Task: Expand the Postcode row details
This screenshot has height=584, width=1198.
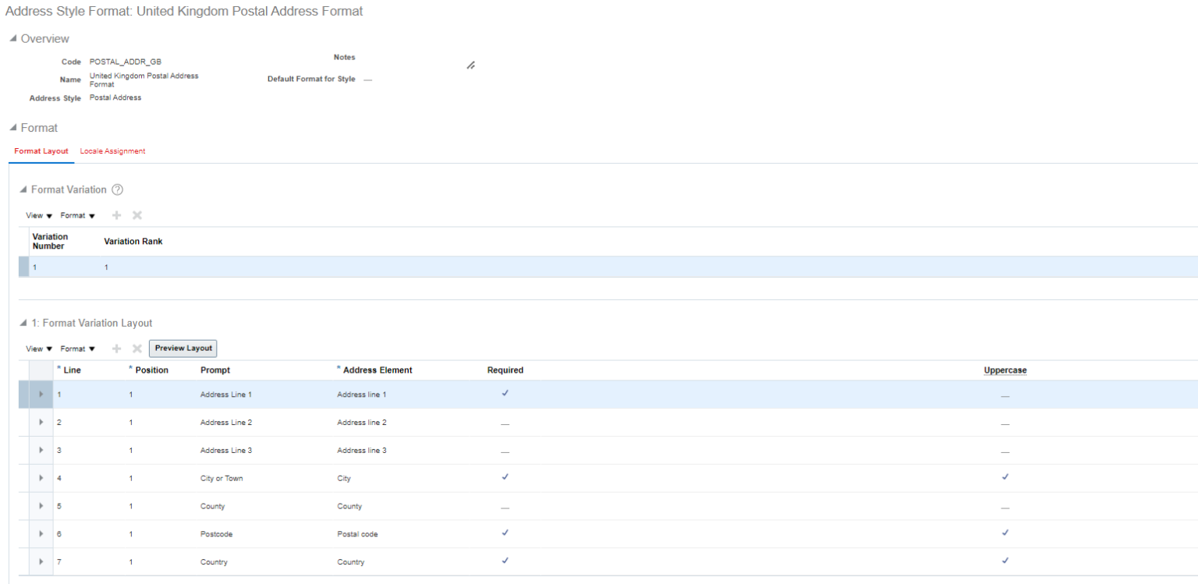Action: [x=41, y=534]
